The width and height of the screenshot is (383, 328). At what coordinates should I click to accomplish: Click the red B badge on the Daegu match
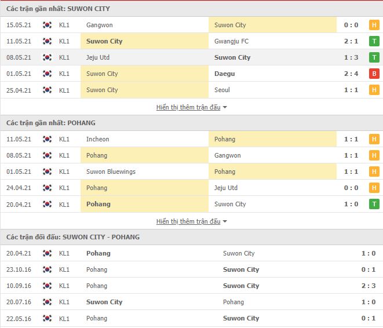374,74
